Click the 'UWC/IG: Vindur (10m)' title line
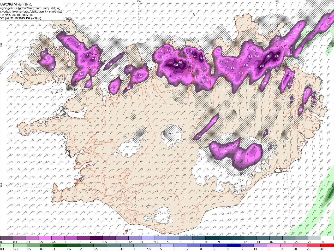The width and height of the screenshot is (334, 251). pyautogui.click(x=16, y=4)
